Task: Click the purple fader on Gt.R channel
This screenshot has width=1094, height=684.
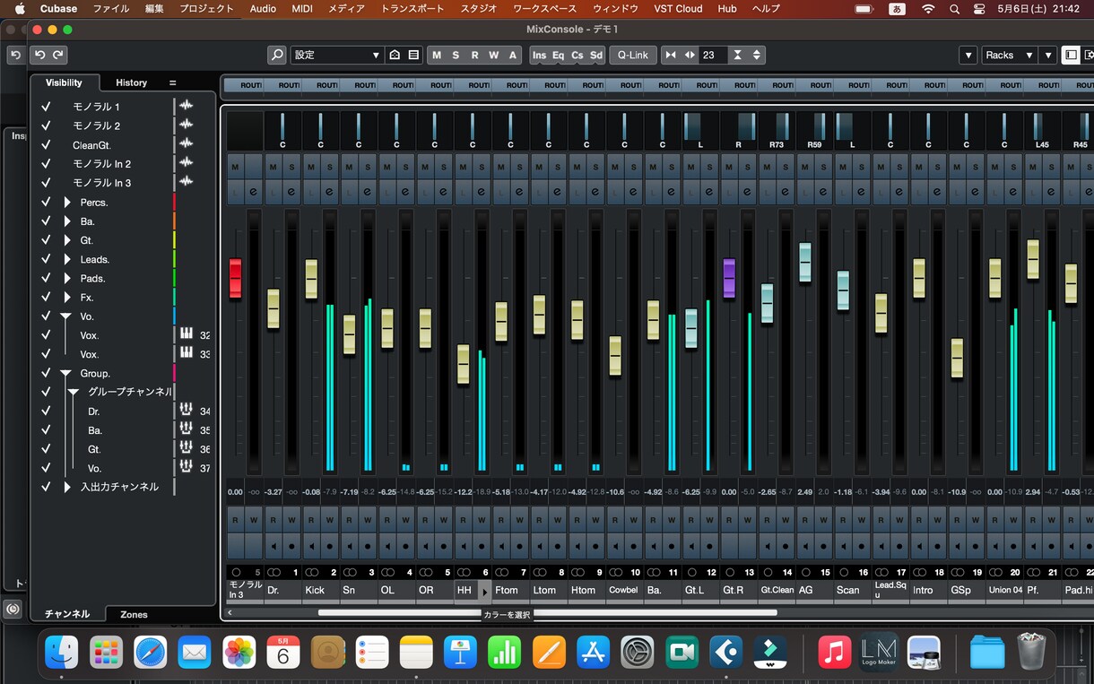Action: click(729, 278)
